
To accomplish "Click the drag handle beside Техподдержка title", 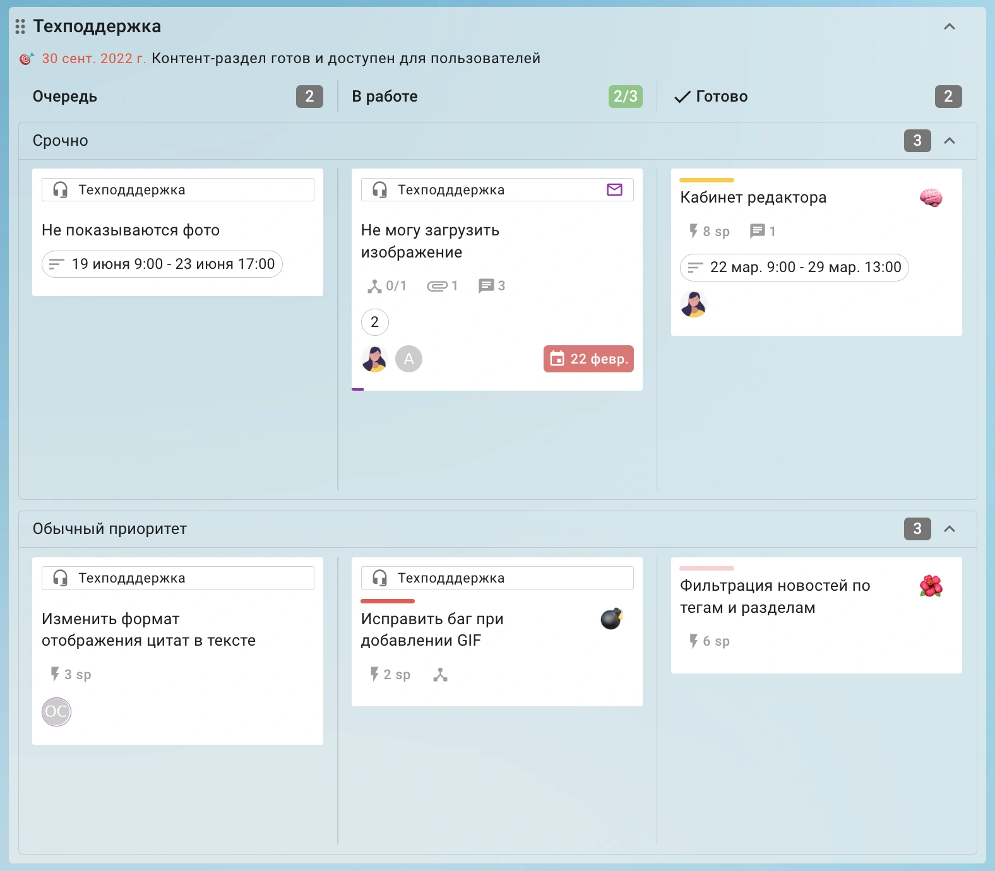I will click(20, 27).
